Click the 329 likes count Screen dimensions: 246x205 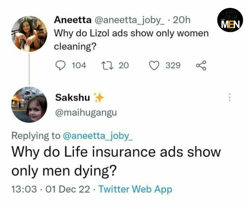(173, 65)
